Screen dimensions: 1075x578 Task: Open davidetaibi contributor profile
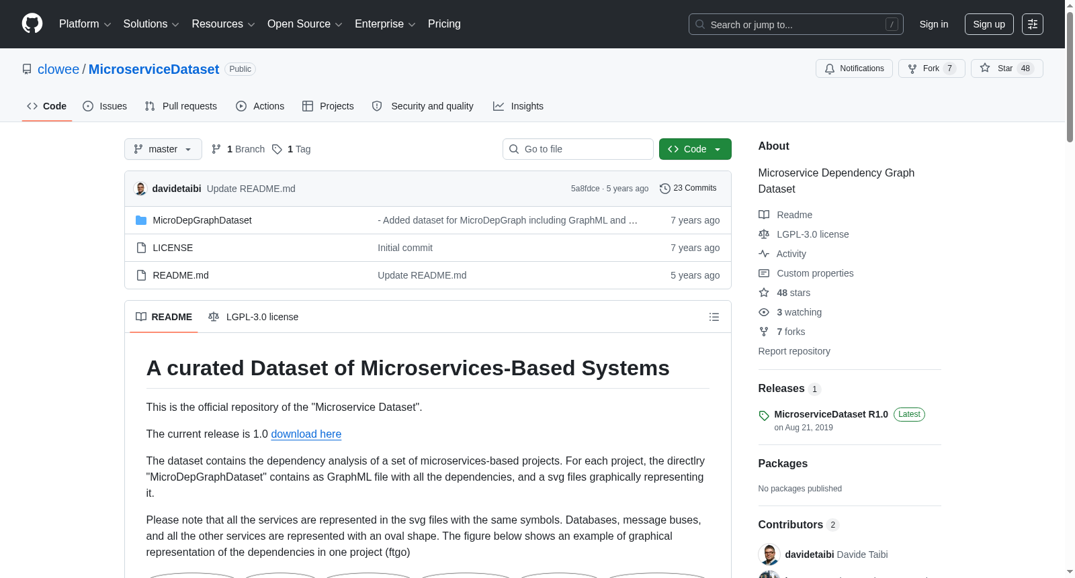(810, 555)
